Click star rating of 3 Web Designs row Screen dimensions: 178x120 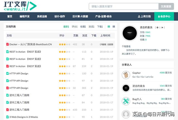(65, 117)
